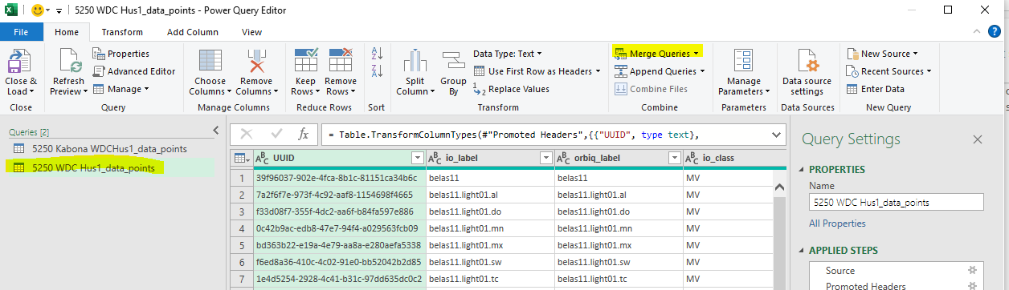This screenshot has height=290, width=1009.
Task: Click the Remove Columns icon
Action: pyautogui.click(x=257, y=61)
